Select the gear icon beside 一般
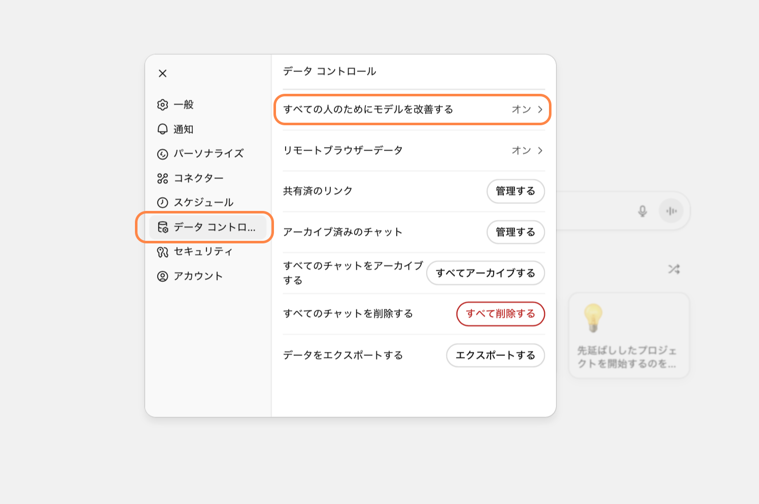 (x=162, y=104)
